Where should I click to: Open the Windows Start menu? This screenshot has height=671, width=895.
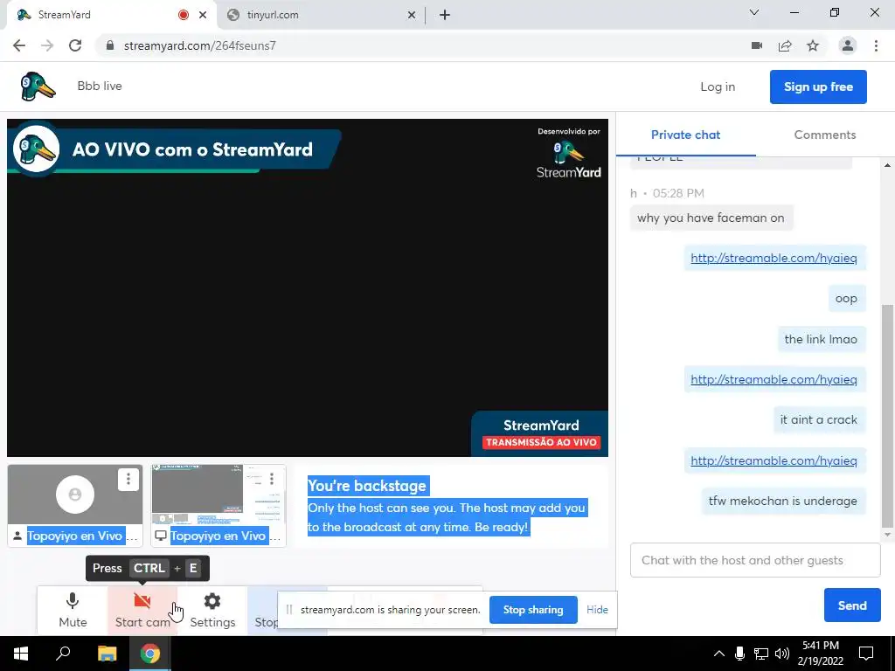tap(21, 654)
